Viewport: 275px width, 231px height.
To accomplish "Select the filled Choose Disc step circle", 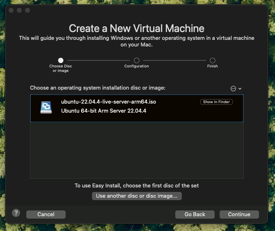I will [61, 60].
